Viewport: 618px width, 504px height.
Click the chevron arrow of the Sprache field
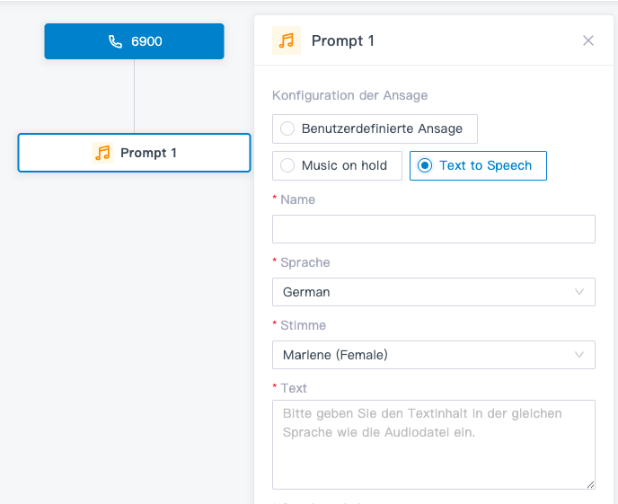tap(579, 292)
